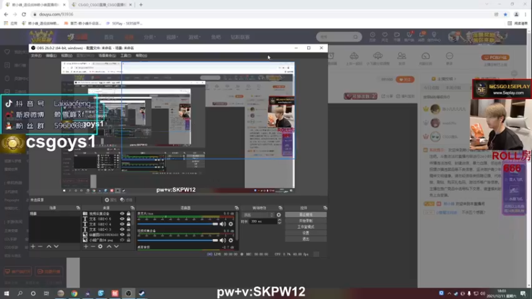The width and height of the screenshot is (532, 299).
Task: Open Steam from the Windows taskbar
Action: point(142,293)
